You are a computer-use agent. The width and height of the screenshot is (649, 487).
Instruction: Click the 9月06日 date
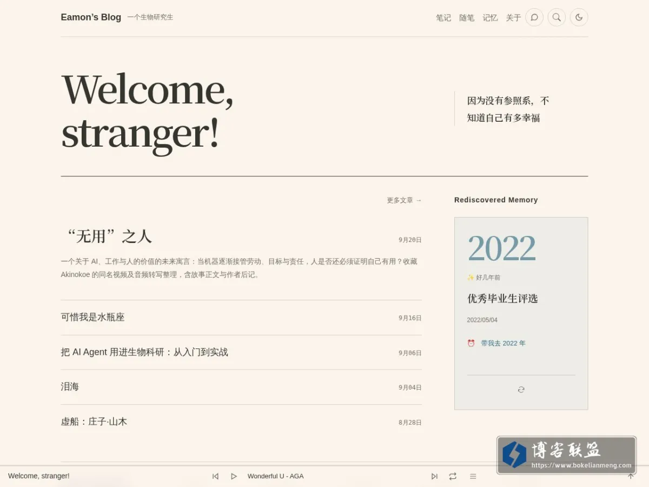click(x=410, y=353)
